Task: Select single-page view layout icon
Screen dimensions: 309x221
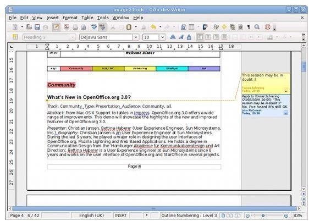Action: [223, 216]
